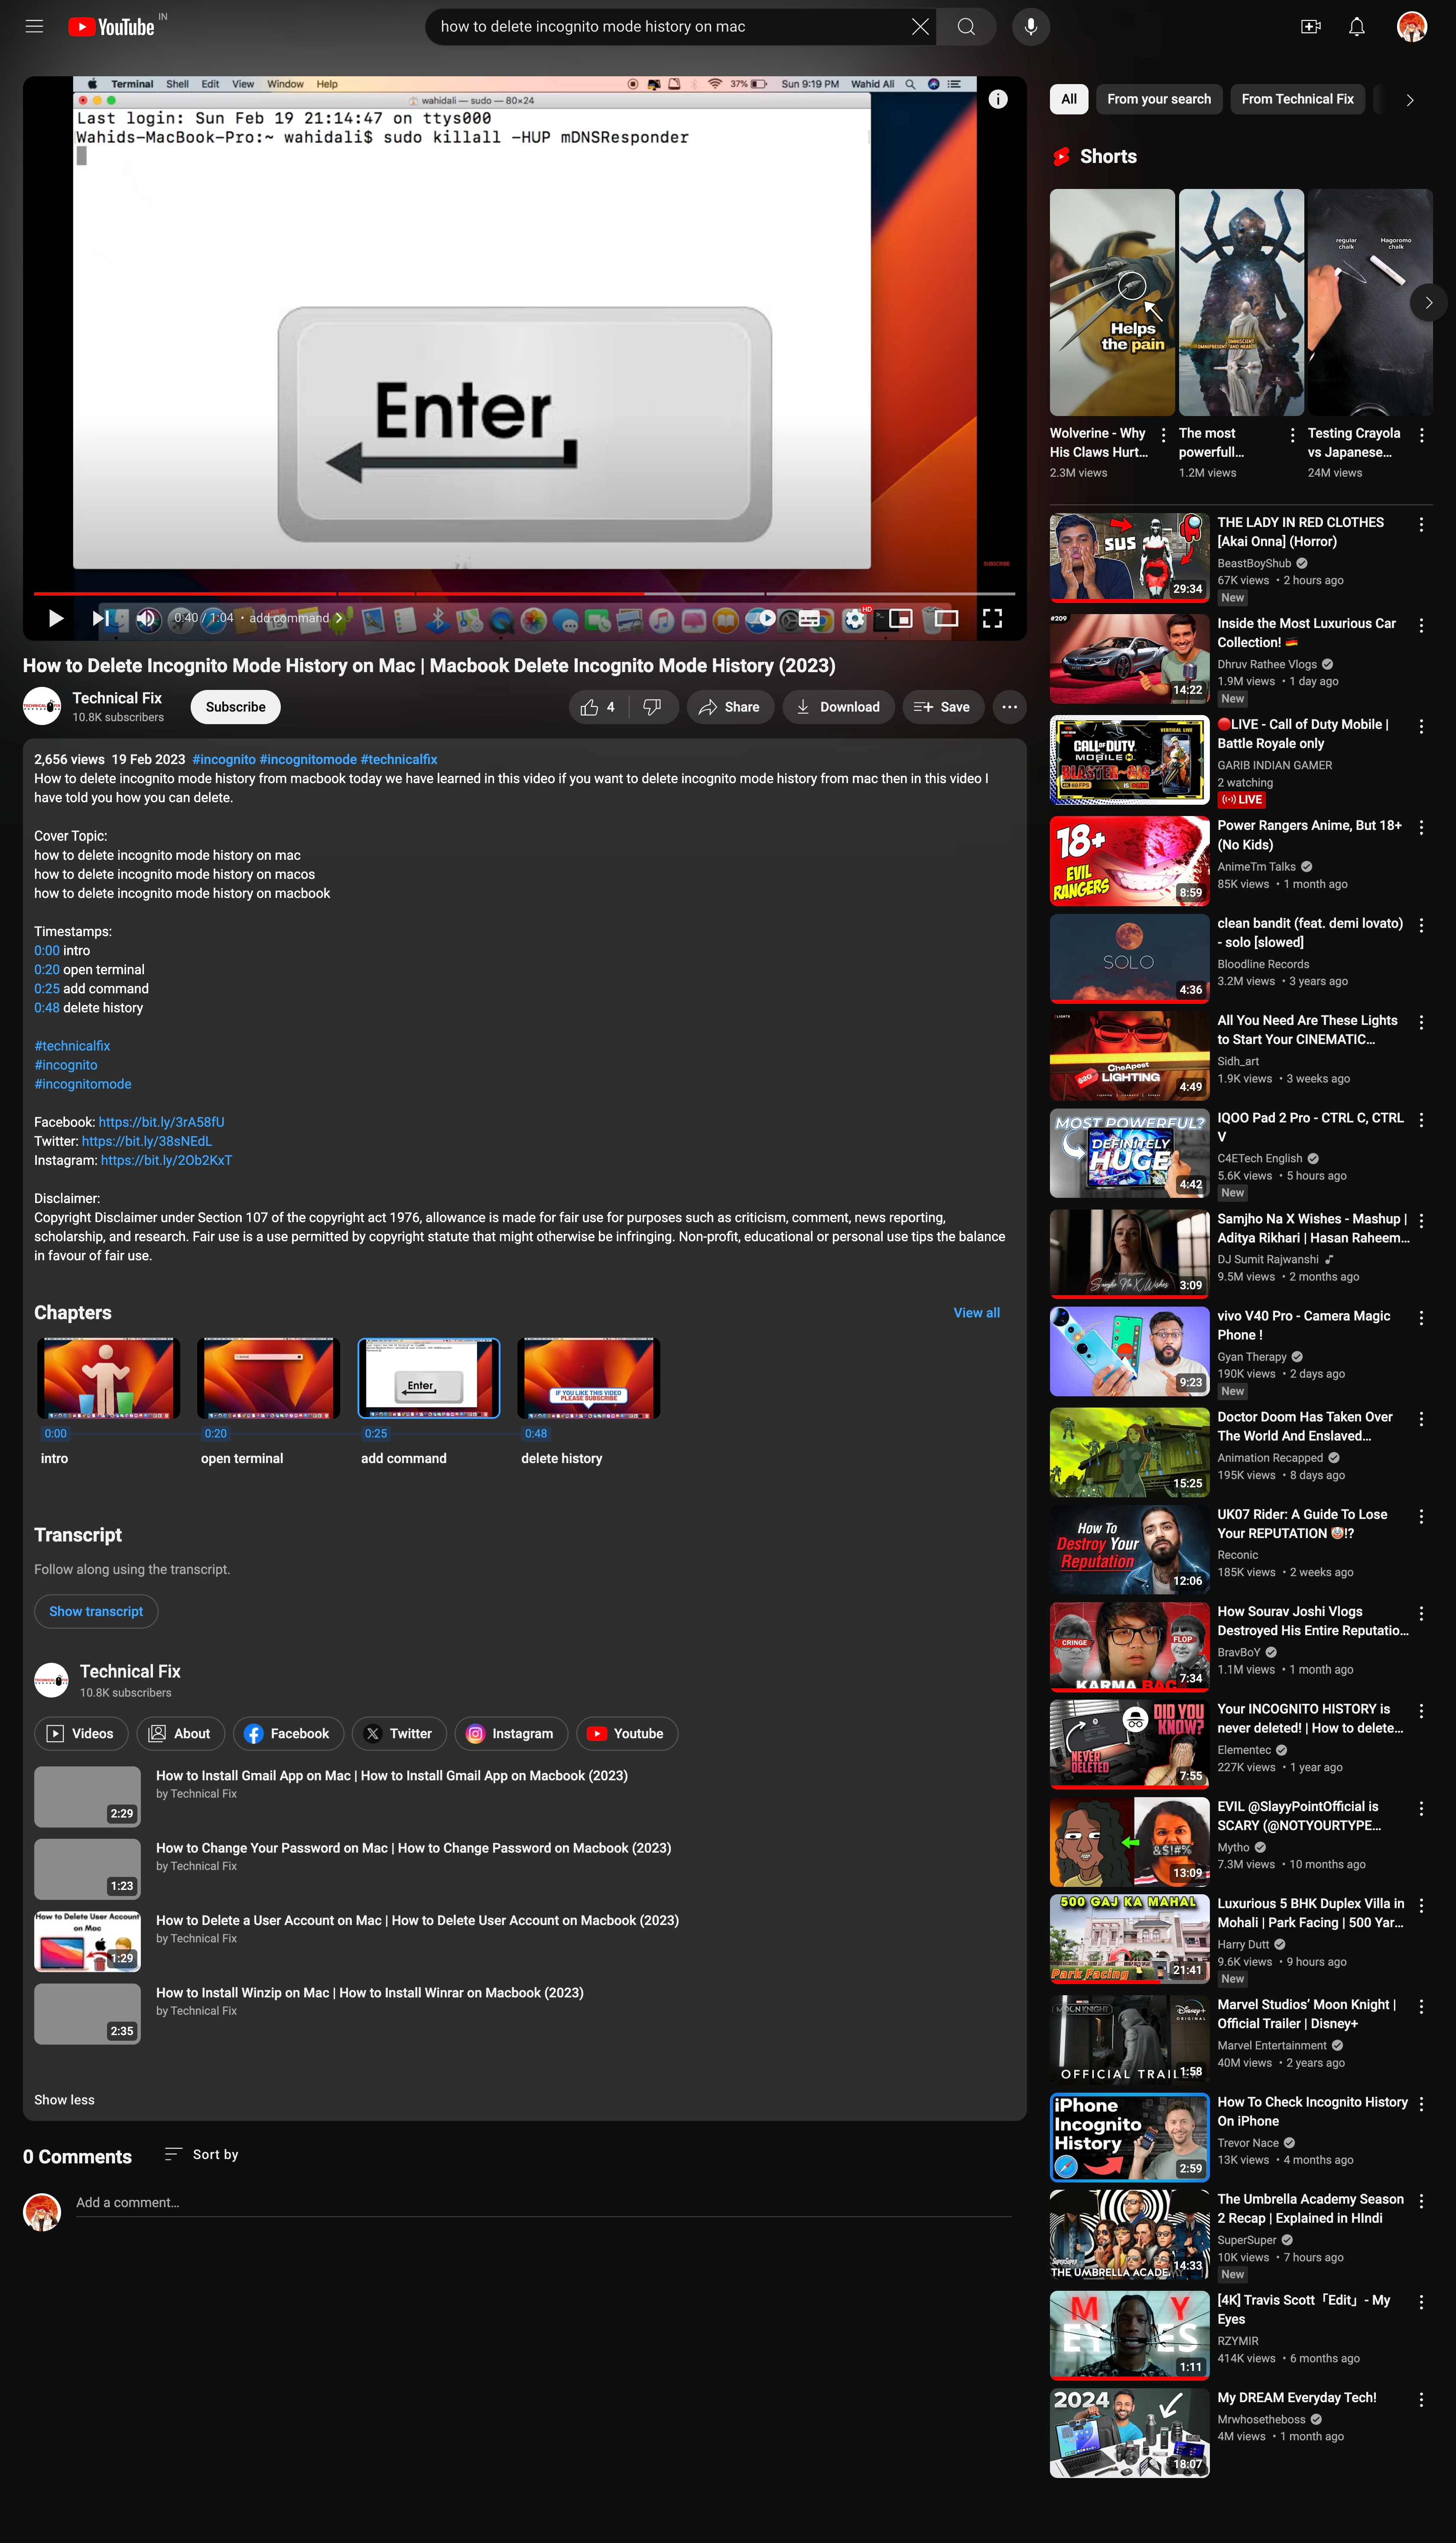Open the YouTube hamburger guide menu
Image resolution: width=1456 pixels, height=2543 pixels.
pos(34,27)
